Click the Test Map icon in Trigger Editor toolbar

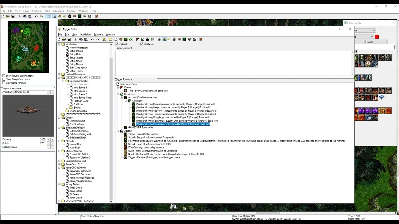201,39
